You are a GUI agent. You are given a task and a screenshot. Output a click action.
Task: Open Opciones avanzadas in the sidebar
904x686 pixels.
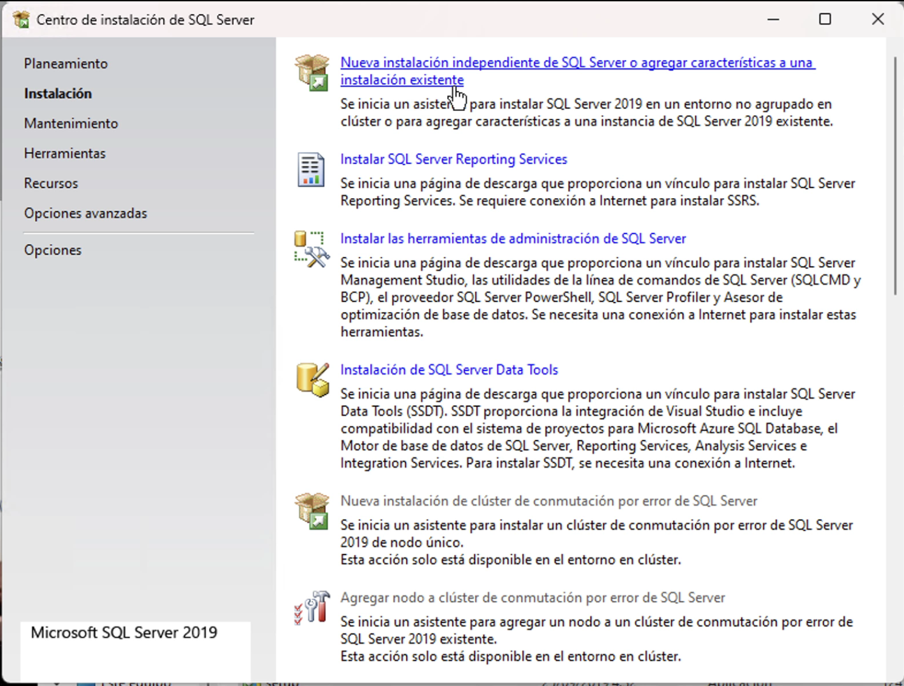(85, 213)
